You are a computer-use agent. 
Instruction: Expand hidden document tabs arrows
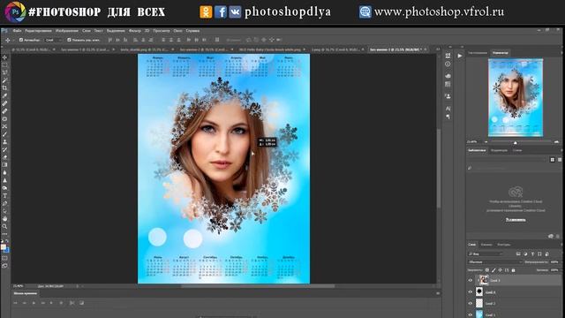click(x=438, y=49)
